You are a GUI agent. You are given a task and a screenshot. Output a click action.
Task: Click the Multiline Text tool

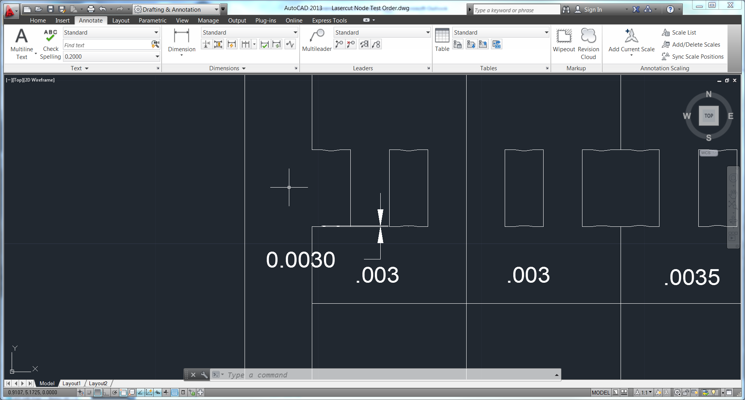pos(21,43)
